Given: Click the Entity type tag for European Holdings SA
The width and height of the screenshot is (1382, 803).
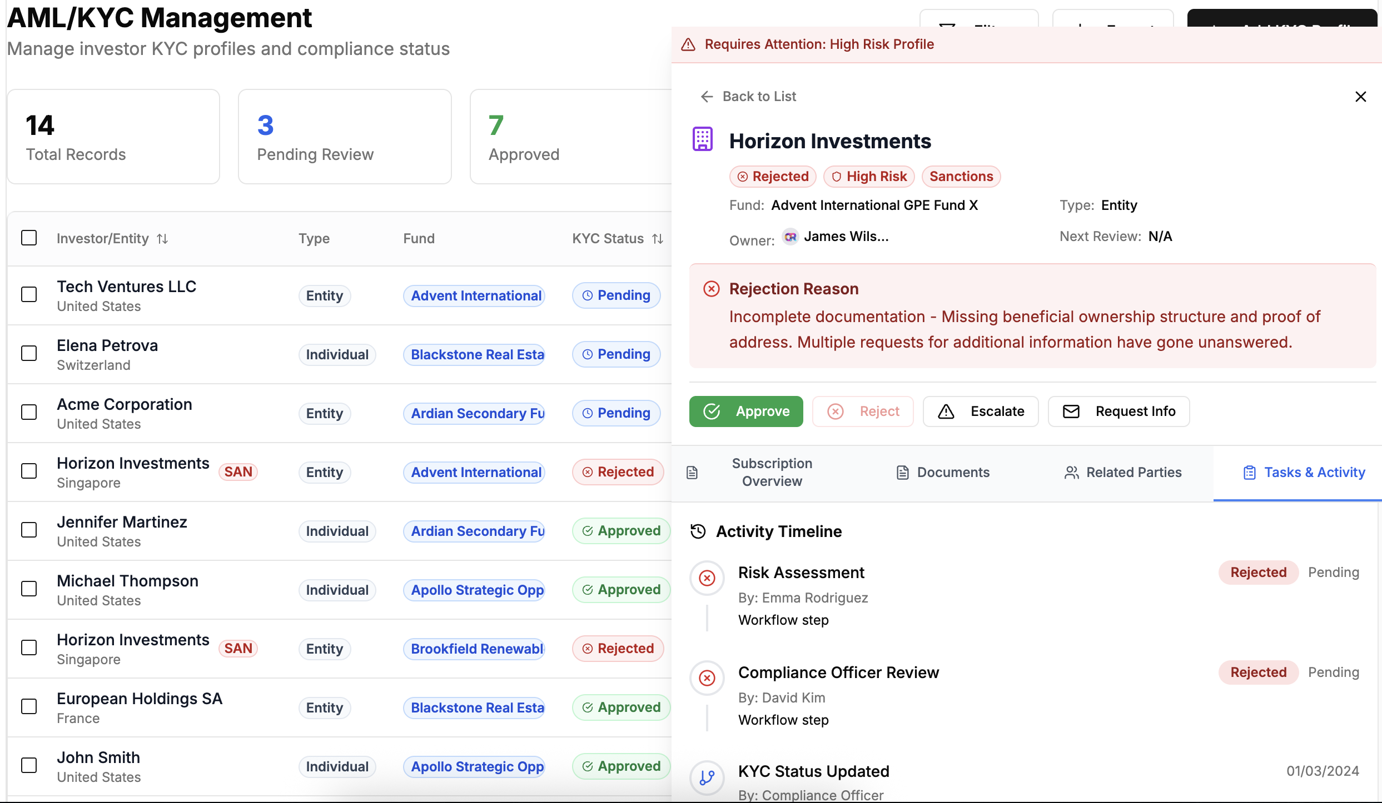Looking at the screenshot, I should (x=325, y=707).
